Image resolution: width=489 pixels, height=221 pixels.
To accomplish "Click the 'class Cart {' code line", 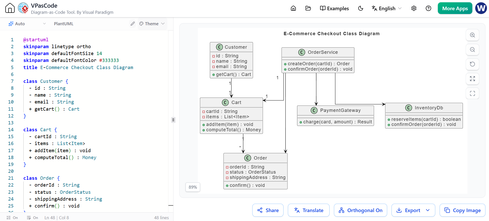I will pyautogui.click(x=40, y=129).
